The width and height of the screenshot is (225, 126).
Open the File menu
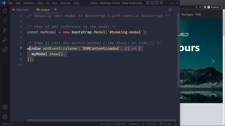point(11,3)
